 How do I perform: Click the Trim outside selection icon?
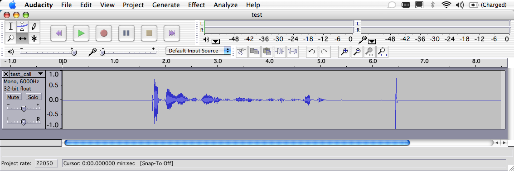click(x=280, y=51)
